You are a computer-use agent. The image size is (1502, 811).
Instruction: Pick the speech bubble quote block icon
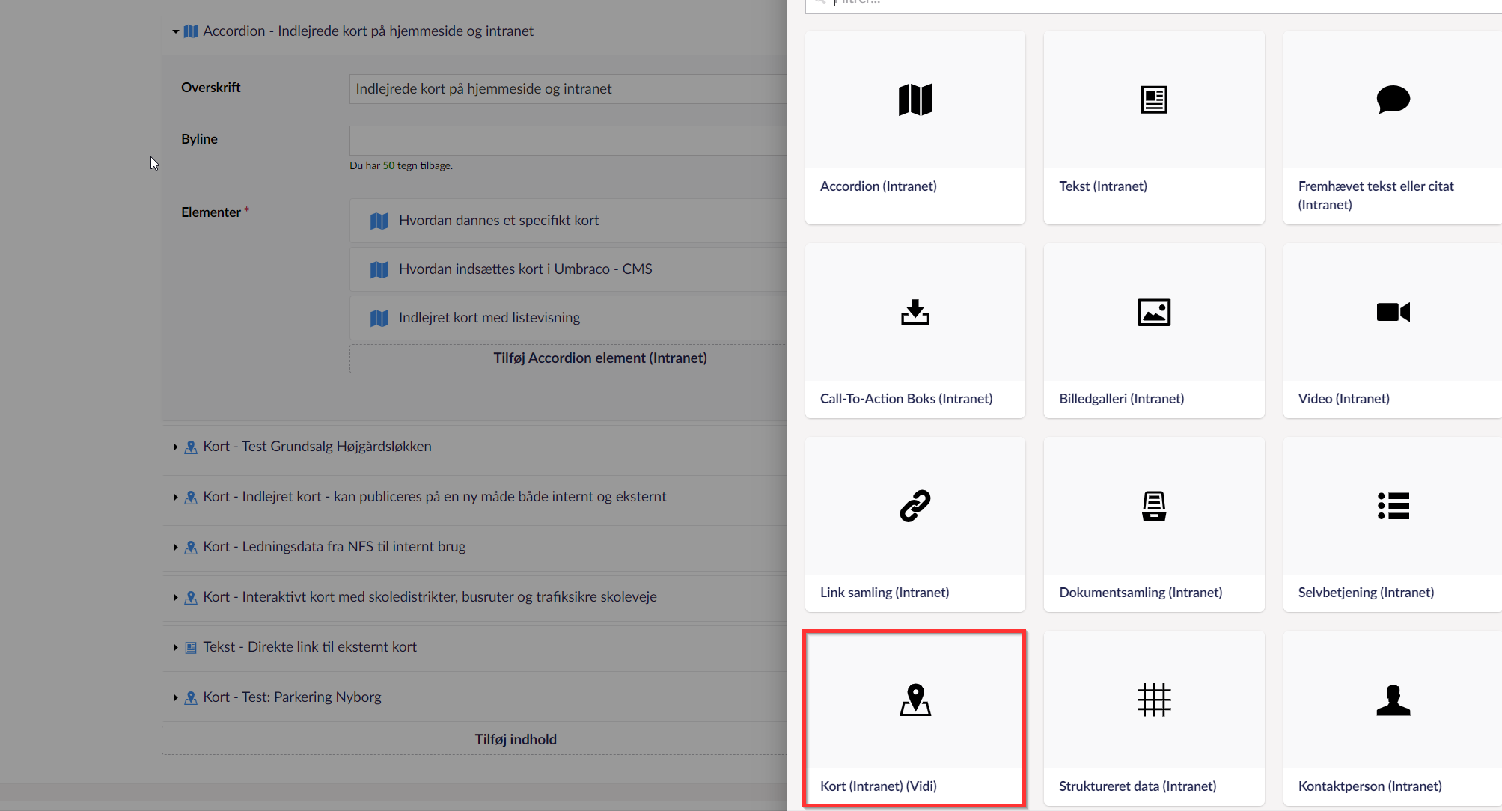pos(1393,100)
